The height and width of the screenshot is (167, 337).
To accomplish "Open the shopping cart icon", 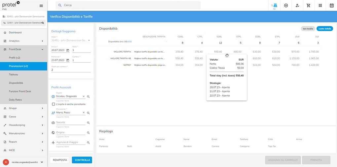I will pyautogui.click(x=309, y=6).
